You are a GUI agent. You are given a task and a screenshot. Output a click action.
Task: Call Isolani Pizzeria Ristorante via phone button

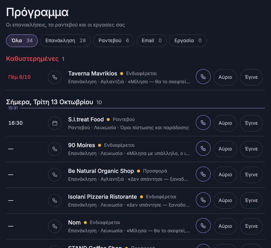pyautogui.click(x=203, y=200)
